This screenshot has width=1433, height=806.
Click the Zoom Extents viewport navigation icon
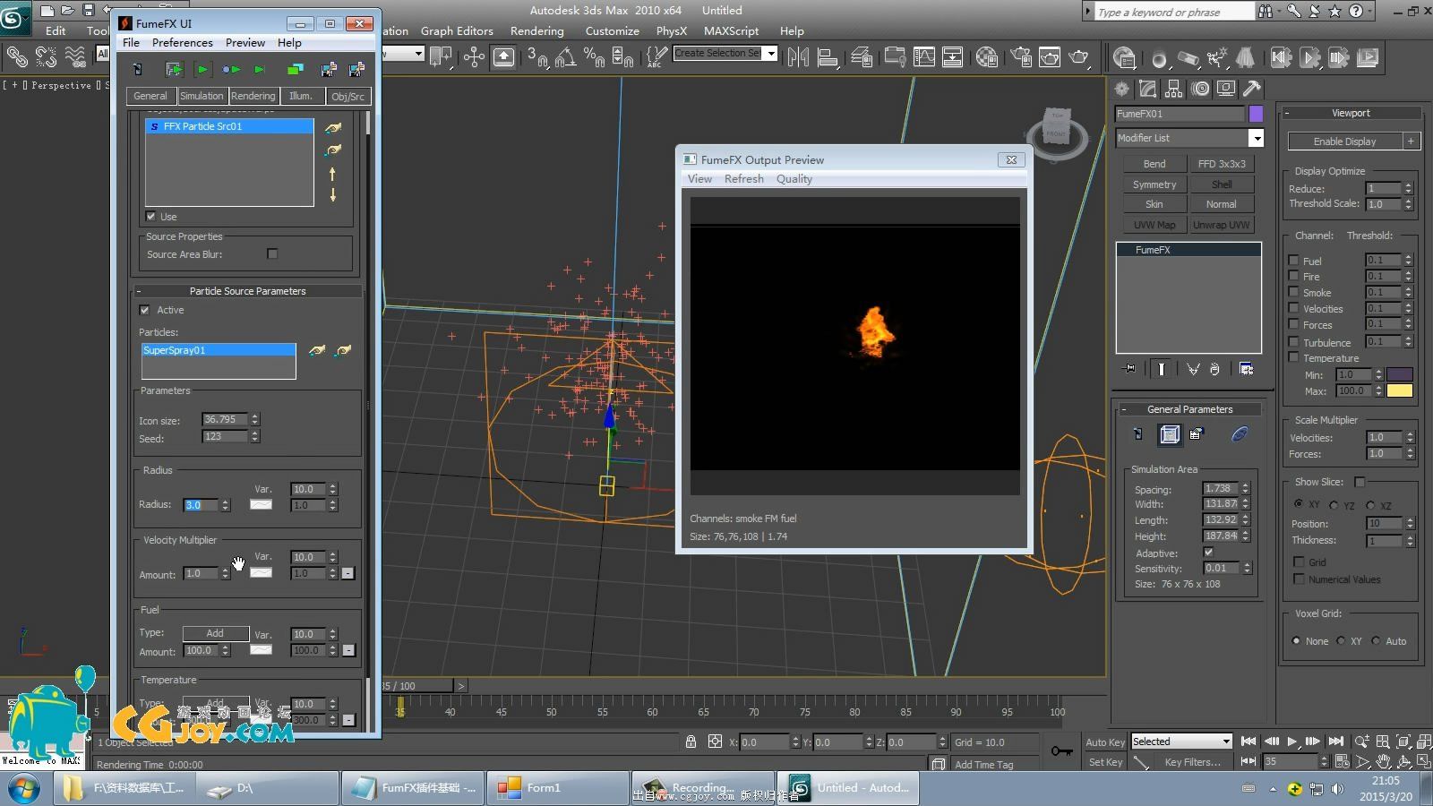[1403, 742]
